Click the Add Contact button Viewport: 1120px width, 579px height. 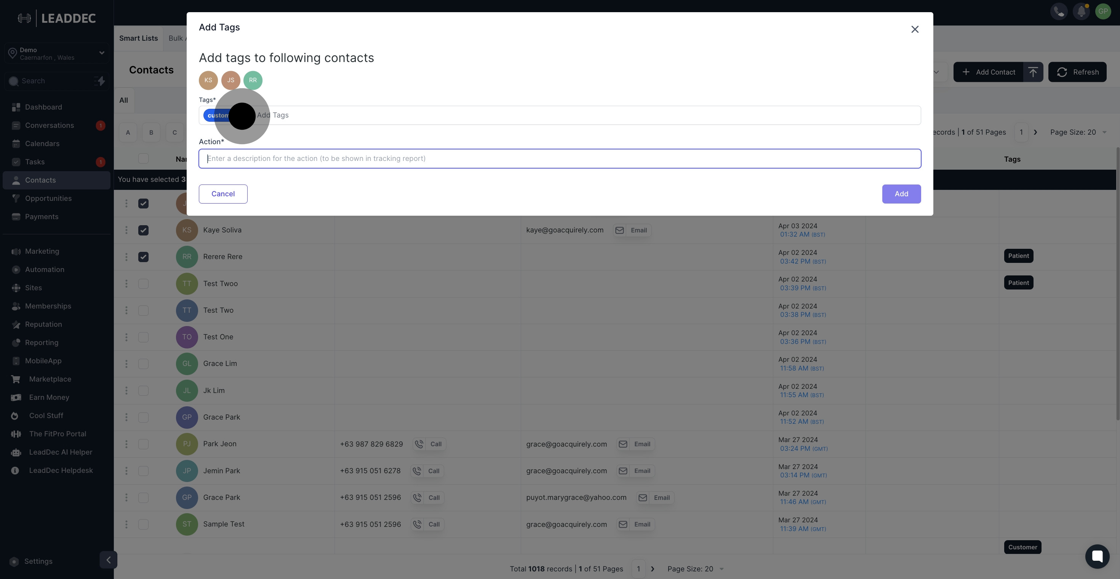tap(988, 72)
